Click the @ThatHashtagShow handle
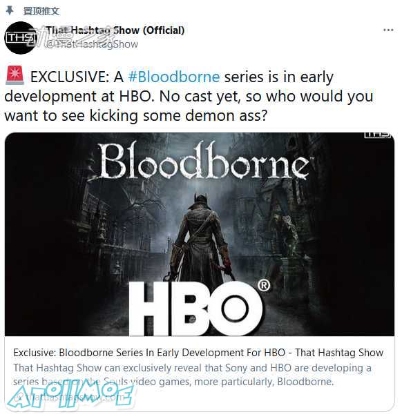Screen dimensions: 402x419 [x=91, y=44]
